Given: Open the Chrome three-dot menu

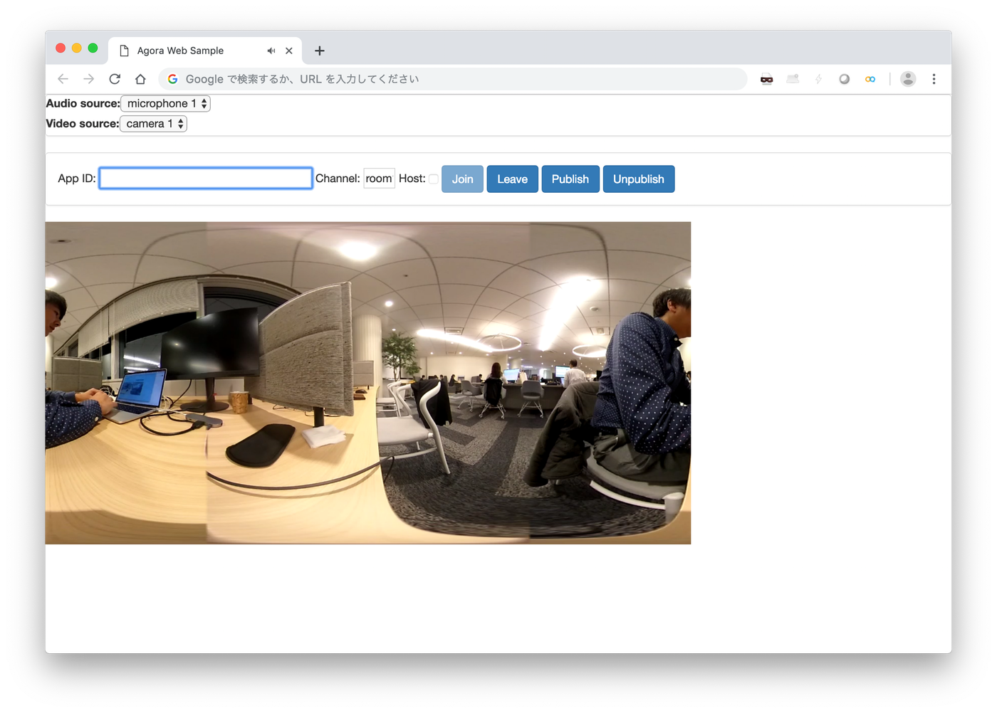Looking at the screenshot, I should coord(934,79).
